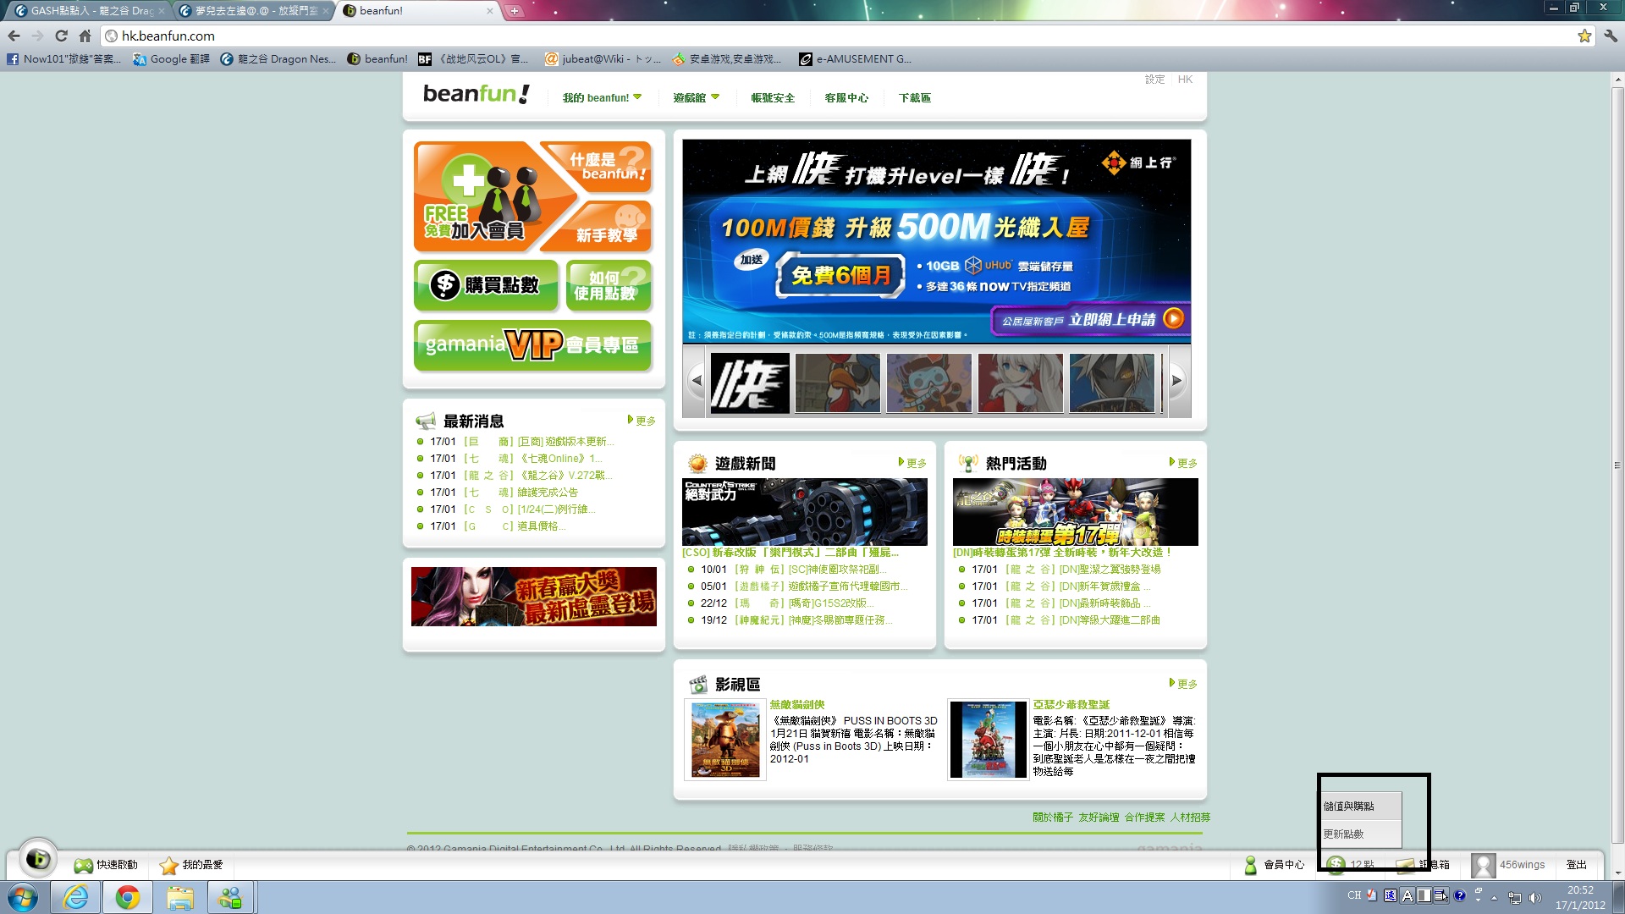The image size is (1625, 914).
Task: Click the beanfun! round launcher icon
Action: (x=37, y=859)
